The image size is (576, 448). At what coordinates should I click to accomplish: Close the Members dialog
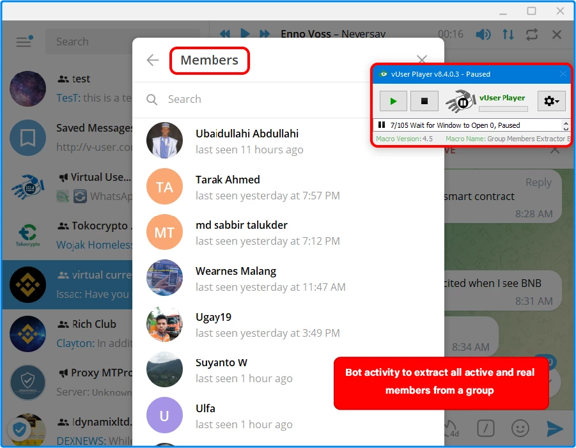tap(422, 59)
